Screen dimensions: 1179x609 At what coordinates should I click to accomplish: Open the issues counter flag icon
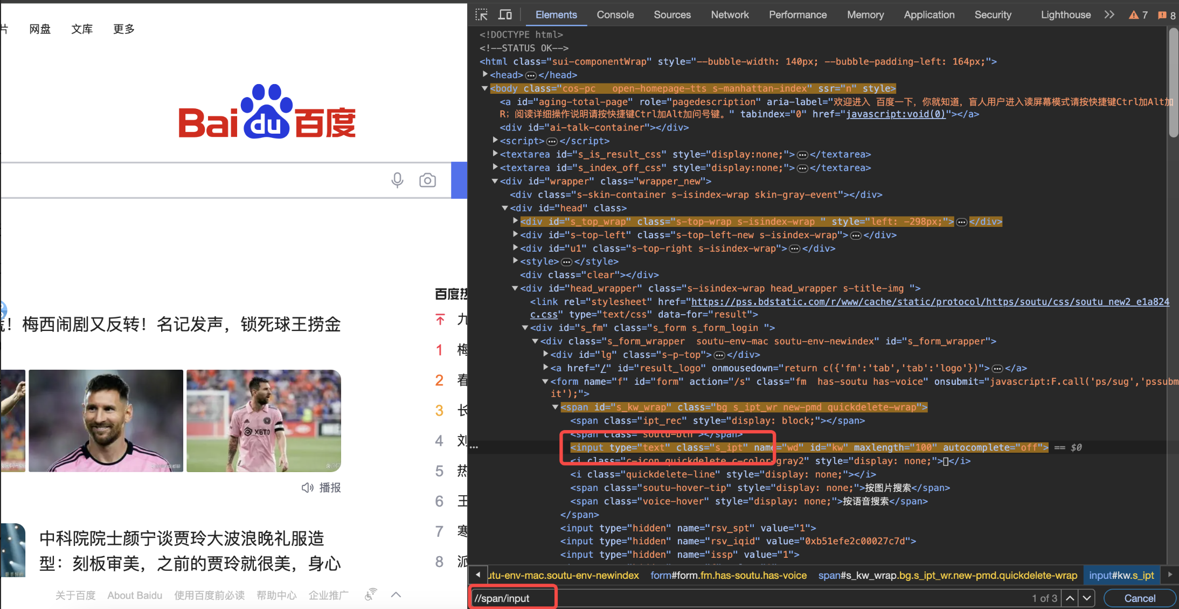click(x=1162, y=15)
